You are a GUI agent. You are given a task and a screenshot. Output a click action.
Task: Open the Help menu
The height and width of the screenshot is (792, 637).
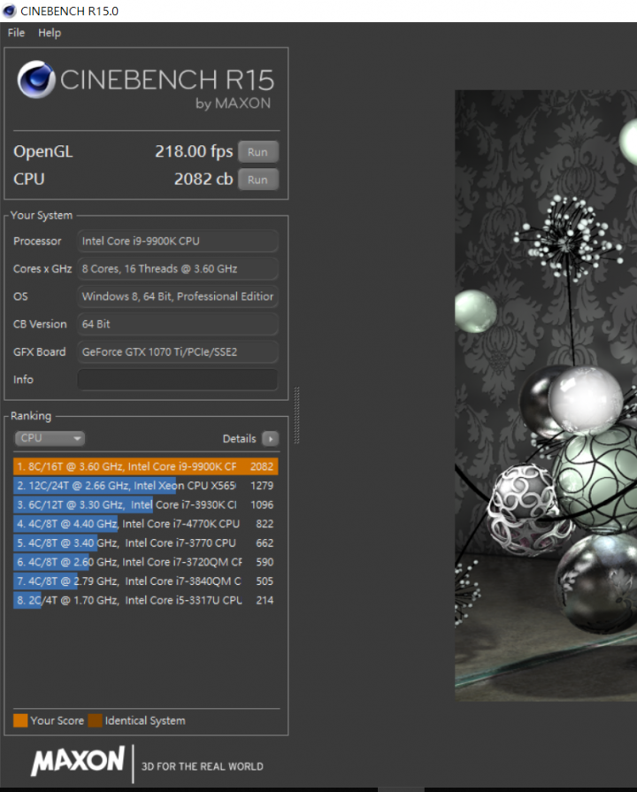point(50,33)
